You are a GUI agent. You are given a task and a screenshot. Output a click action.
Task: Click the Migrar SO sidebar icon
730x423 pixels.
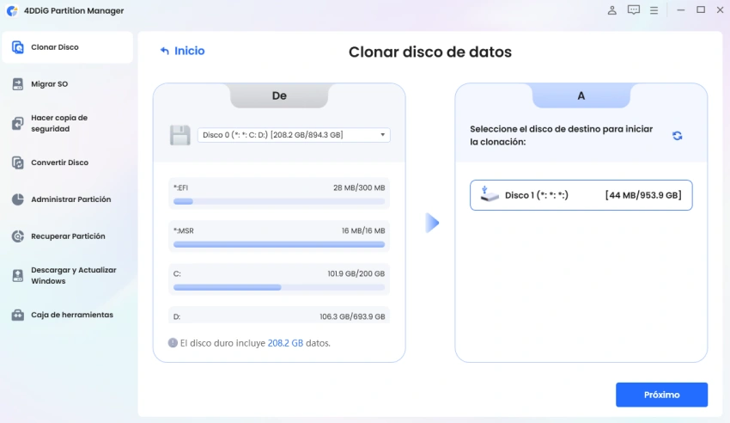[x=18, y=84]
